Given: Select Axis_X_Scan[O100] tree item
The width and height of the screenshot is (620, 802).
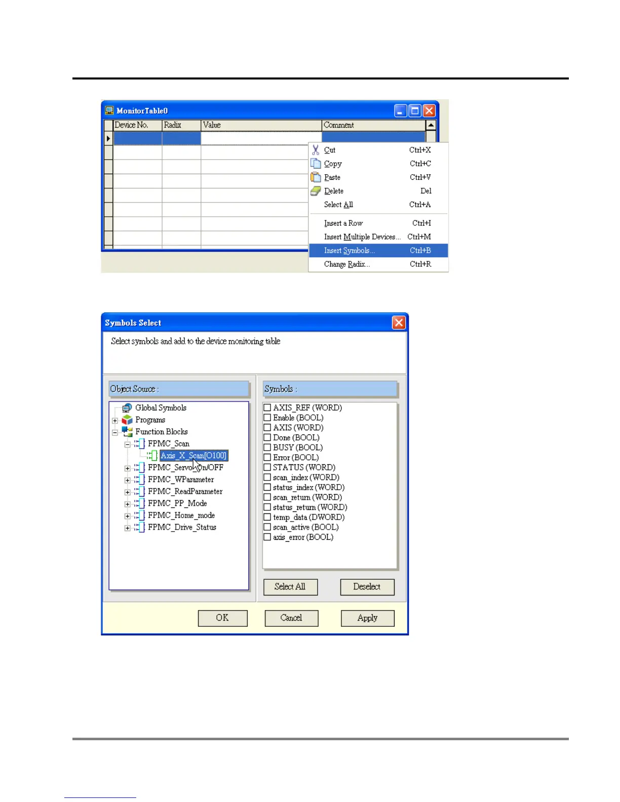Looking at the screenshot, I should 194,456.
